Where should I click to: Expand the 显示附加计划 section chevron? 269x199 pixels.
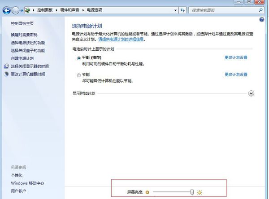[x=251, y=93]
